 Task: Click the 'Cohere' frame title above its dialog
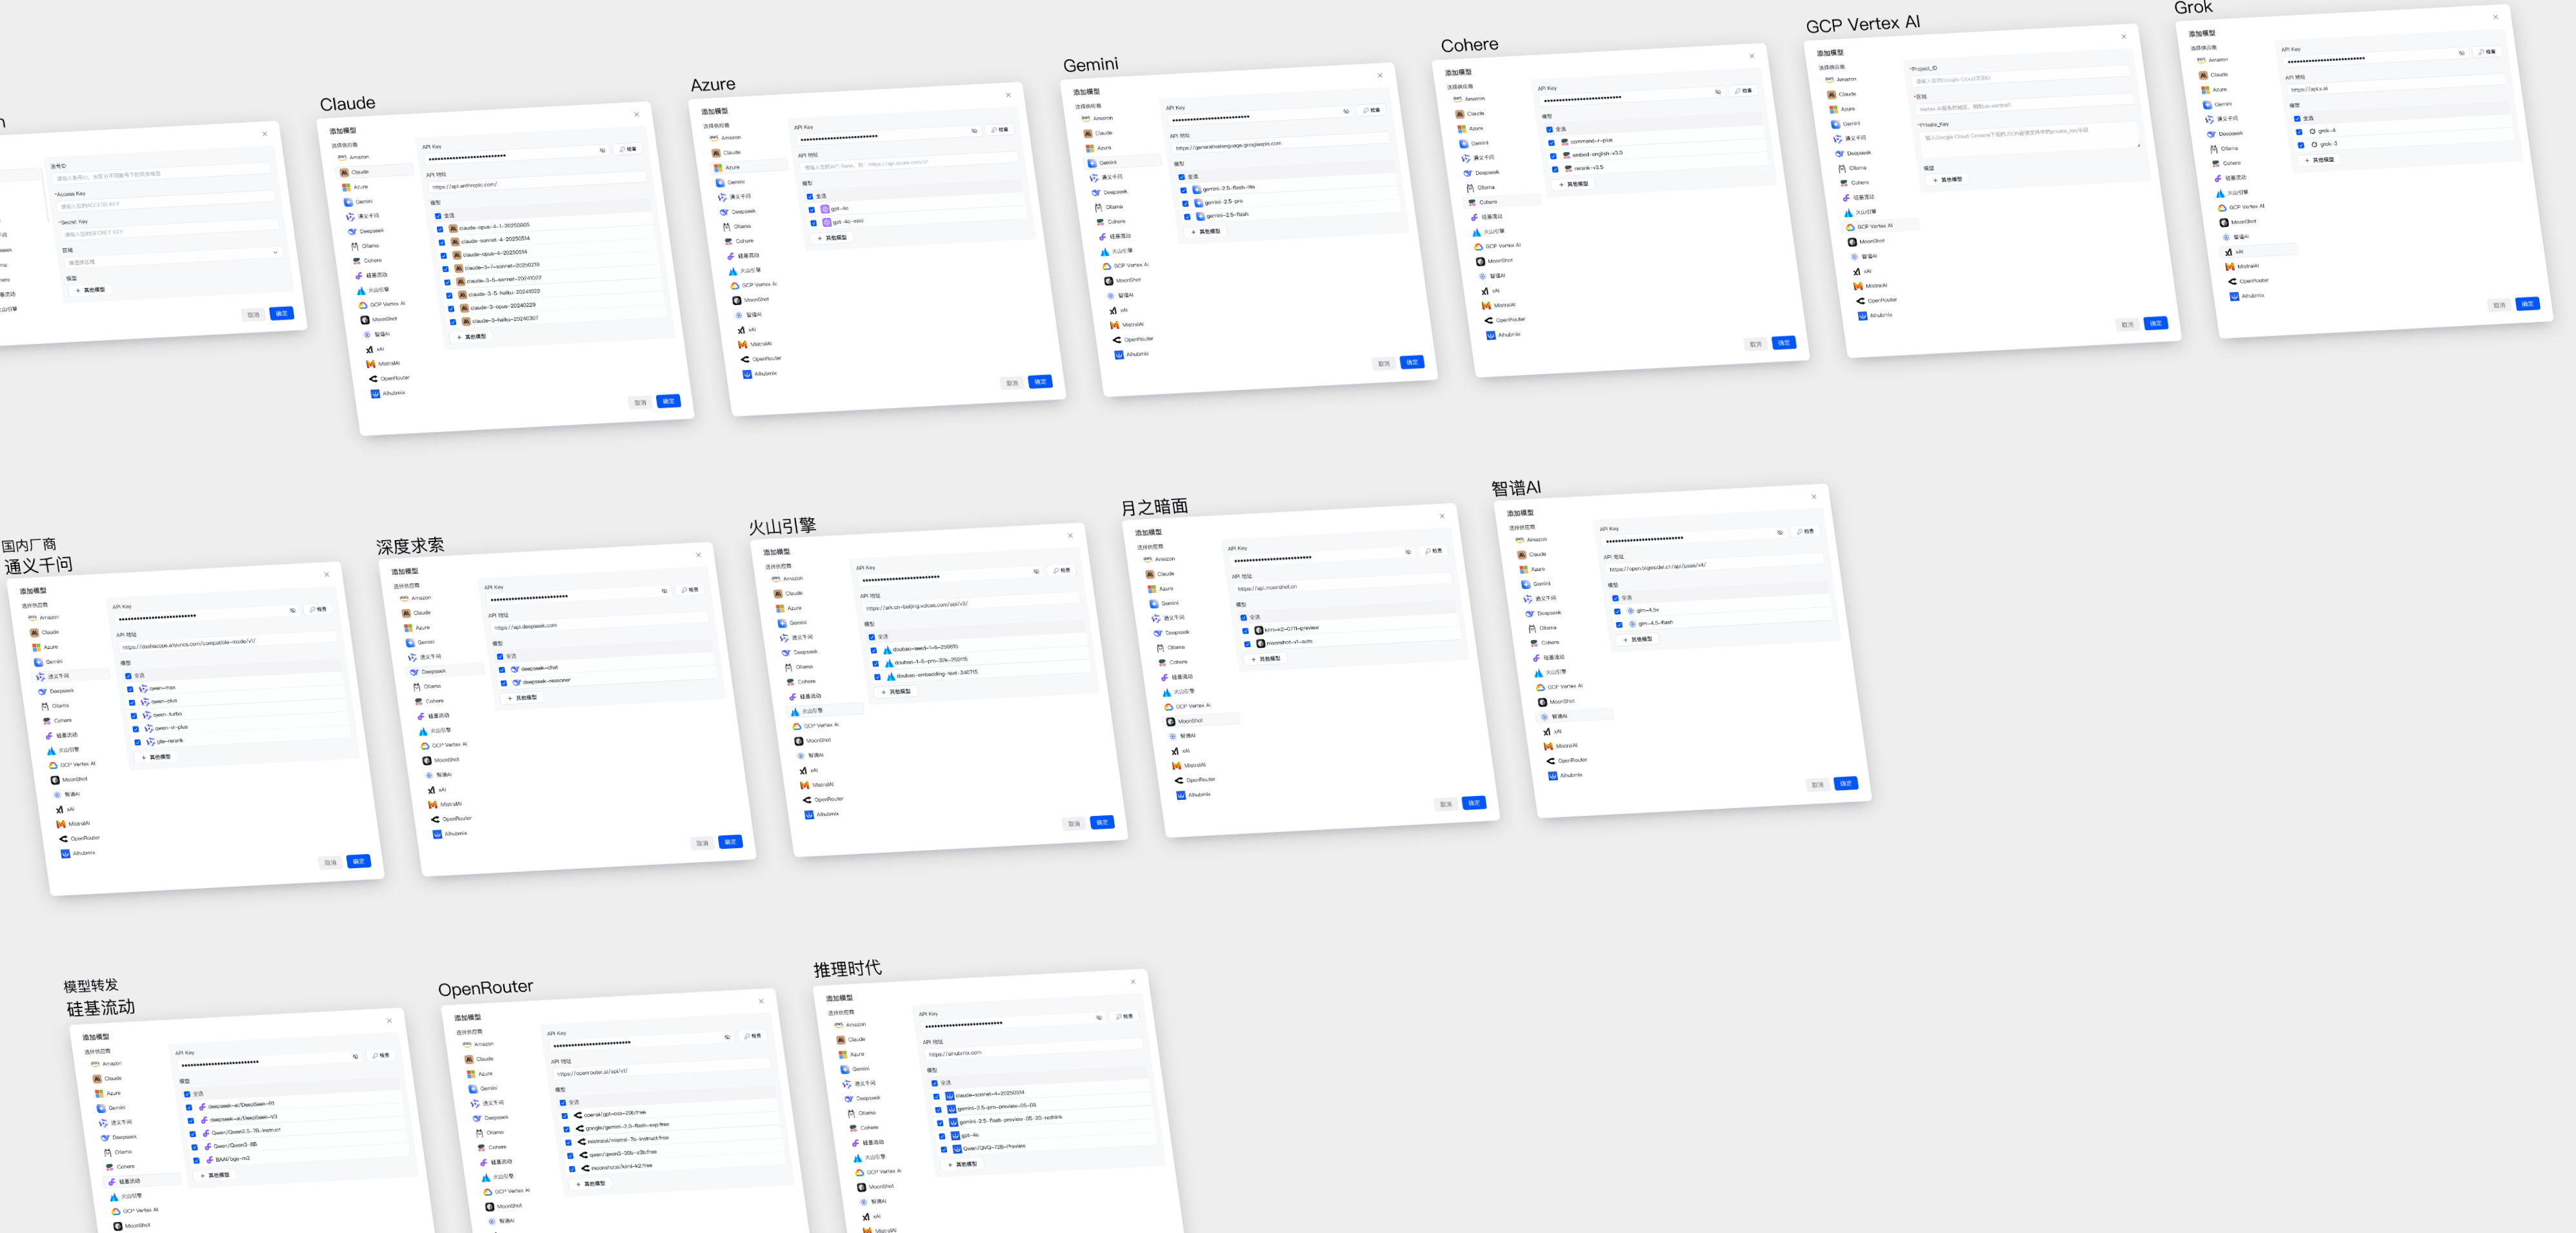1469,45
